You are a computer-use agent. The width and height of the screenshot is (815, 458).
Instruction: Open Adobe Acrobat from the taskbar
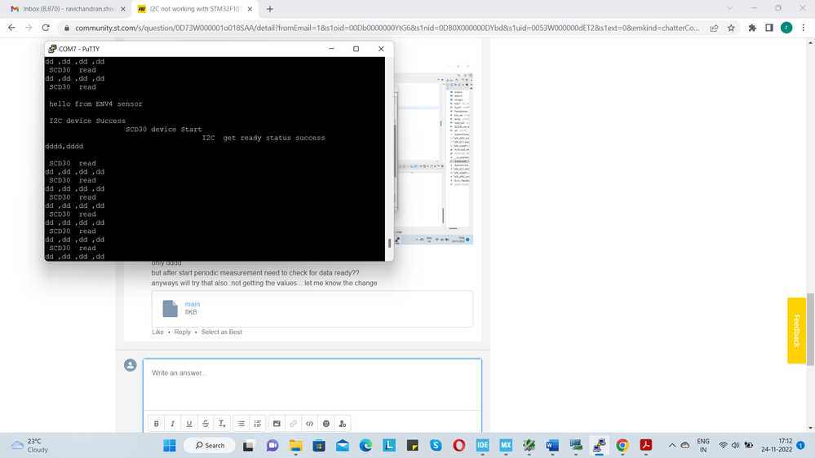pos(646,446)
